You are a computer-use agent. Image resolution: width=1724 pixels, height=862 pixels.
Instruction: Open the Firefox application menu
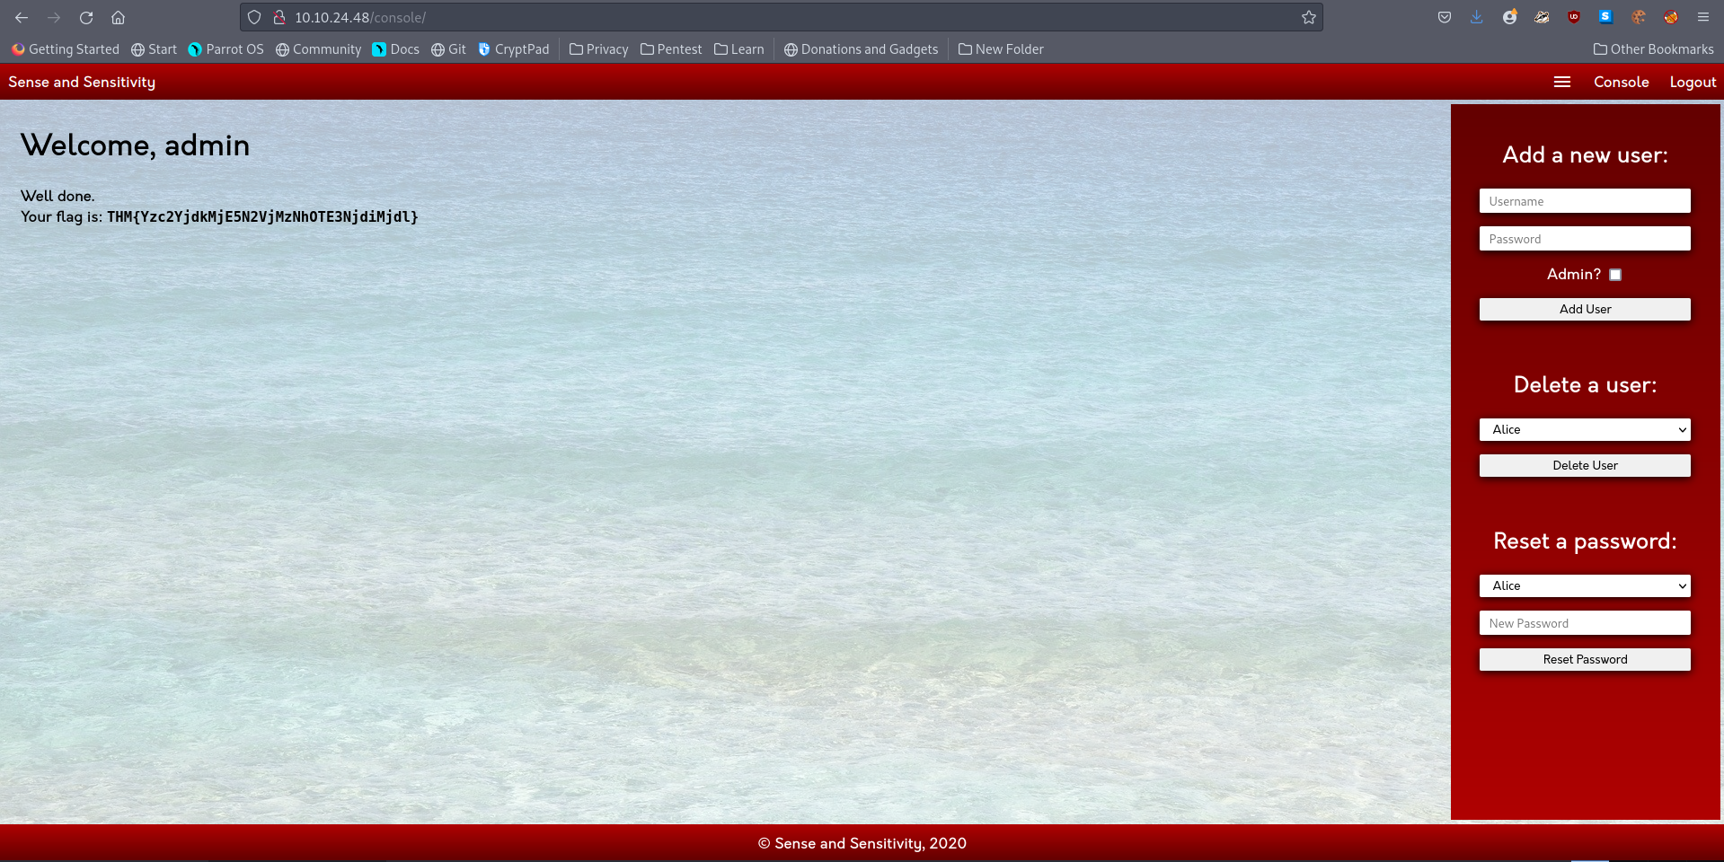[x=1702, y=17]
